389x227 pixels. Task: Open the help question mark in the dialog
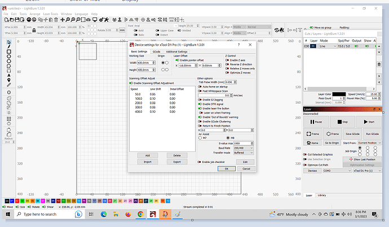(x=238, y=45)
